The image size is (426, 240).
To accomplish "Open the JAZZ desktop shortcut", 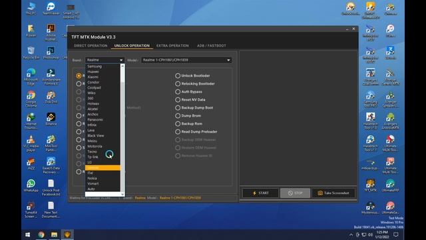I will click(31, 163).
